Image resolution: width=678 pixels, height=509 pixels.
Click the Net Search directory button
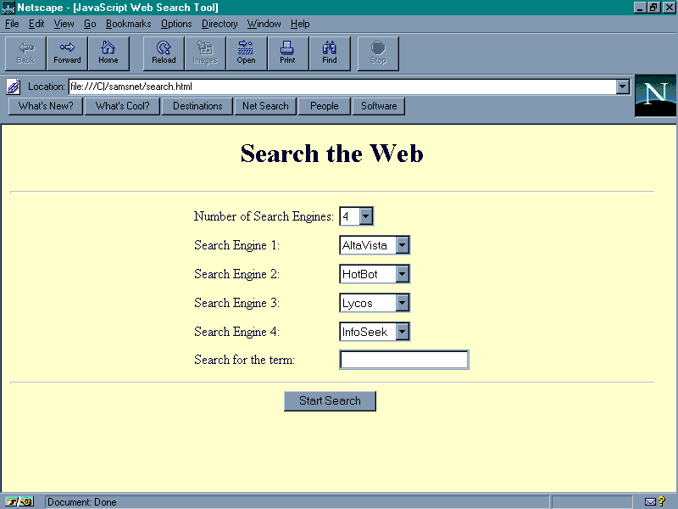click(x=265, y=106)
